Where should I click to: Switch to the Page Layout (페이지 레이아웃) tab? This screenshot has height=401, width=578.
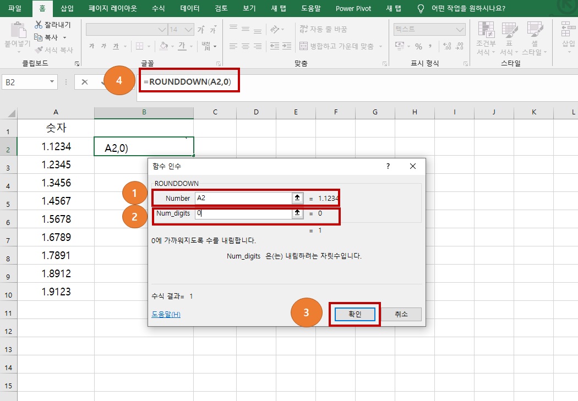[x=112, y=8]
